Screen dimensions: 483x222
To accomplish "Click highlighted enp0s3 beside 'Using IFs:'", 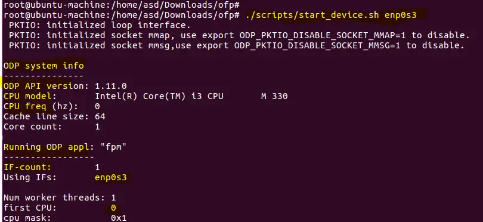I will point(110,178).
